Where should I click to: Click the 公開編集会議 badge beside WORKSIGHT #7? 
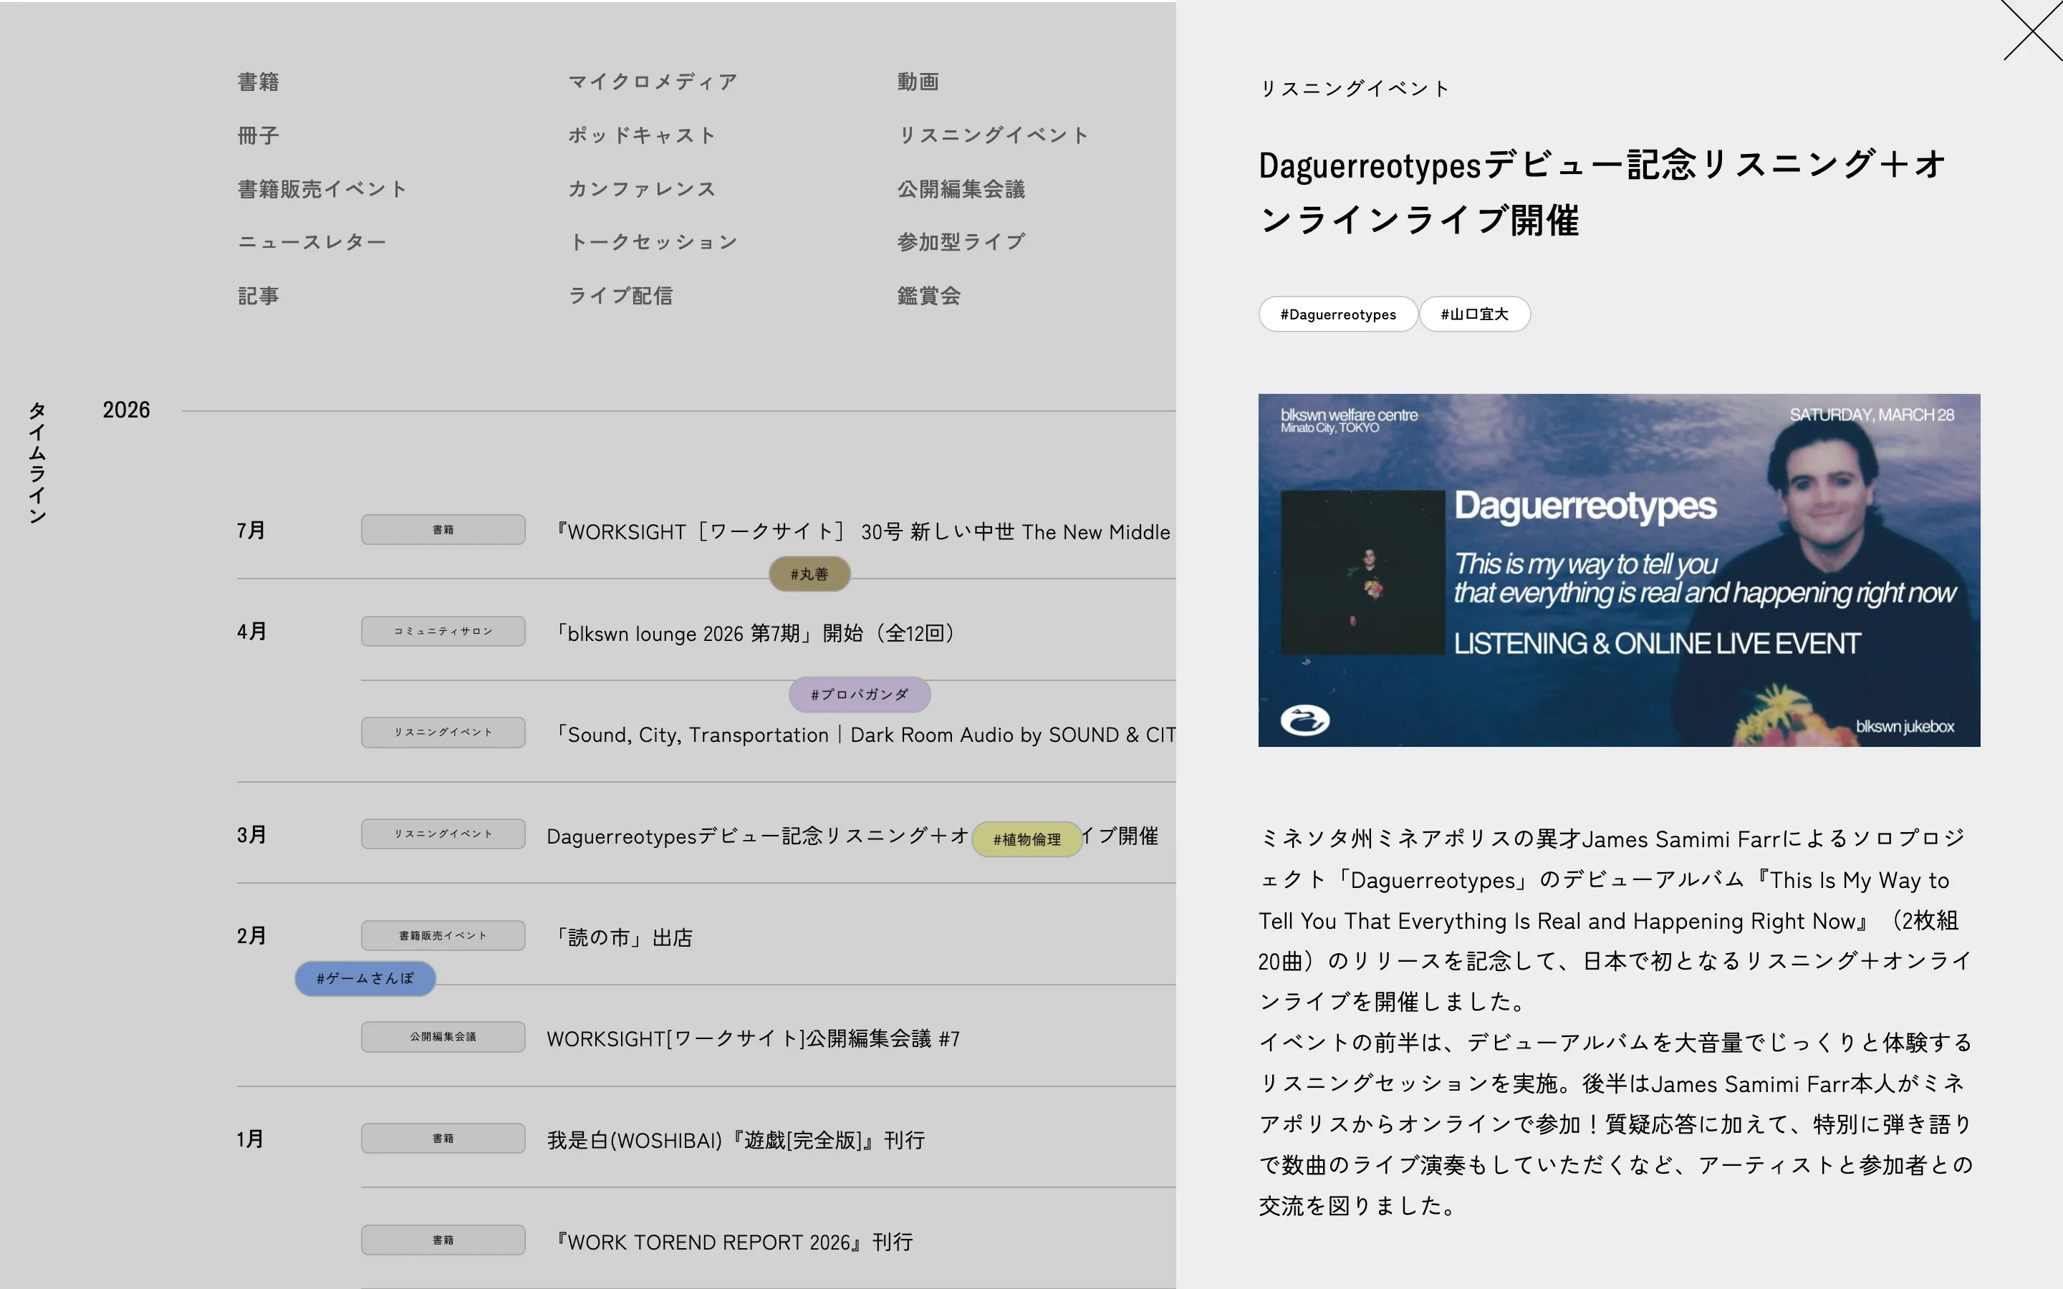coord(443,1037)
